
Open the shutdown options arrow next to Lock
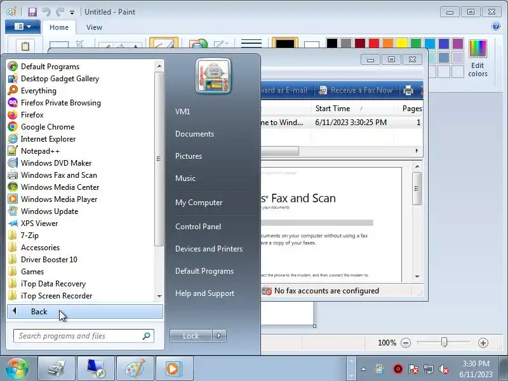pyautogui.click(x=219, y=336)
